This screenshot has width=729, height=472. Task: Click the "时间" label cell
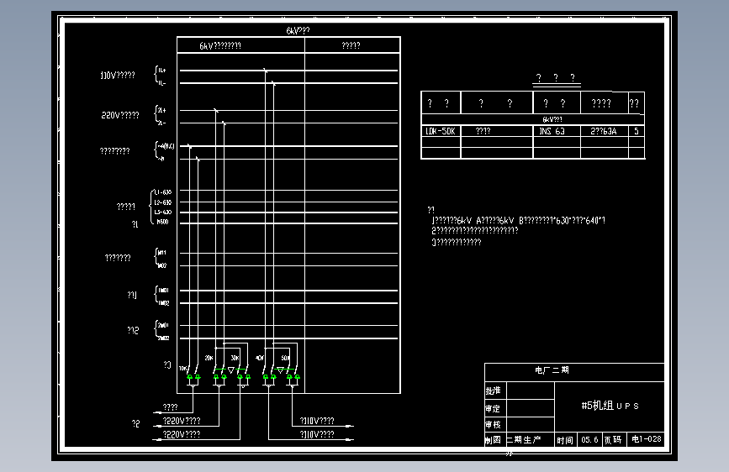point(565,440)
